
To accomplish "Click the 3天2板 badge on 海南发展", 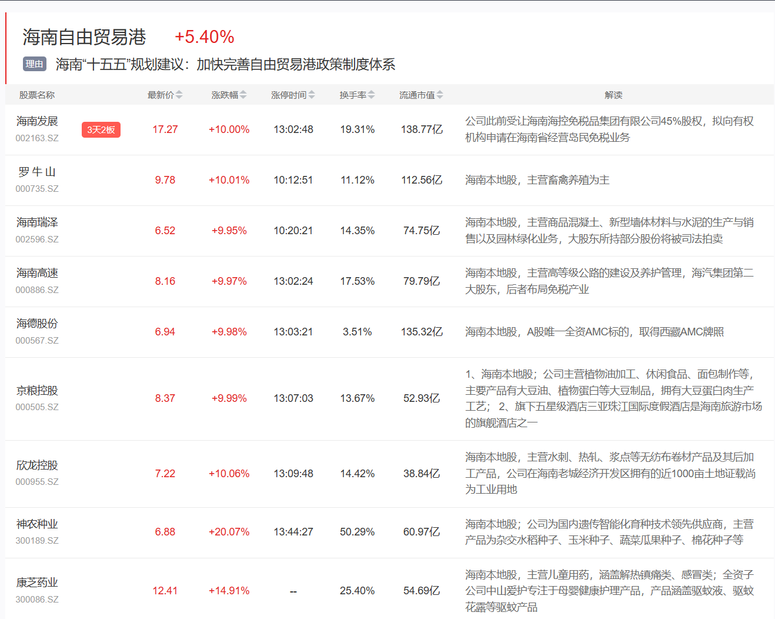I will (x=101, y=129).
